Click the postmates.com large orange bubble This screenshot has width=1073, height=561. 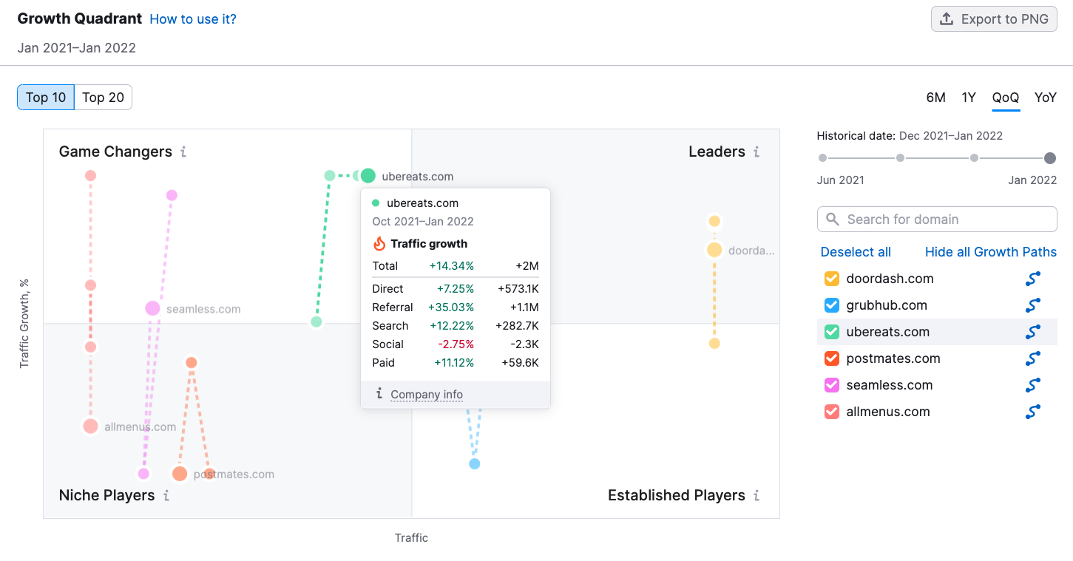pyautogui.click(x=180, y=474)
